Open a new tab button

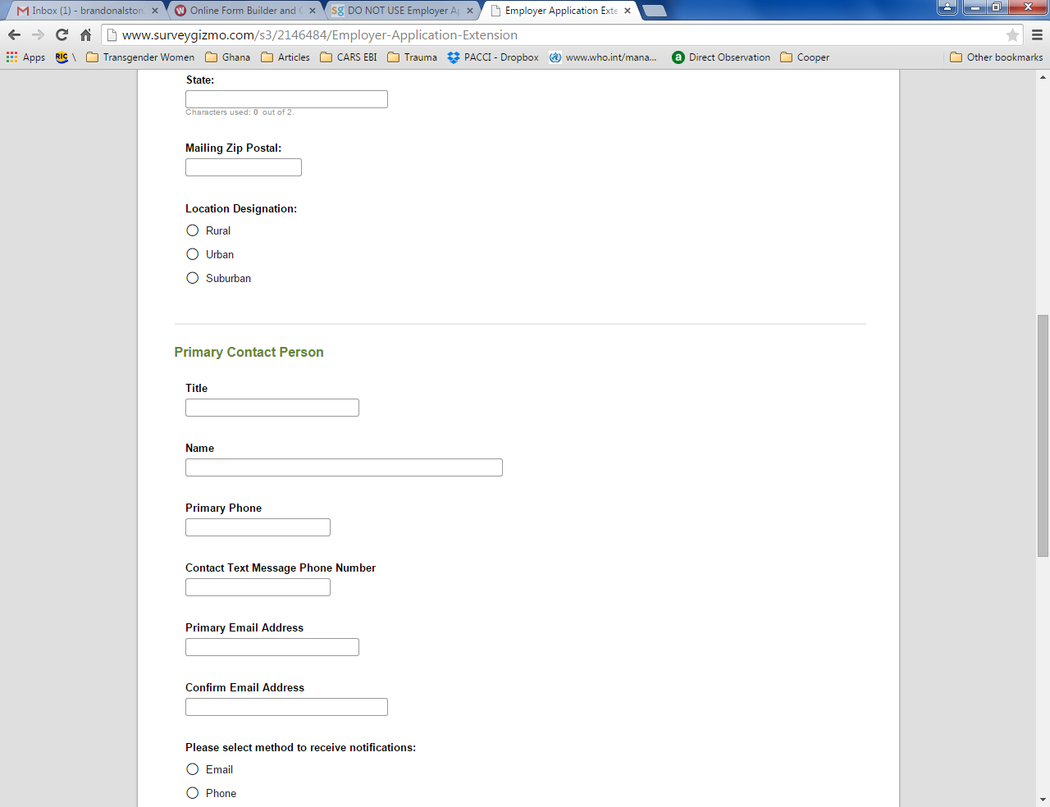click(x=655, y=11)
